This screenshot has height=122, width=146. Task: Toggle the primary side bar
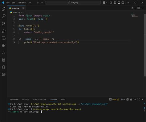coord(115,3)
